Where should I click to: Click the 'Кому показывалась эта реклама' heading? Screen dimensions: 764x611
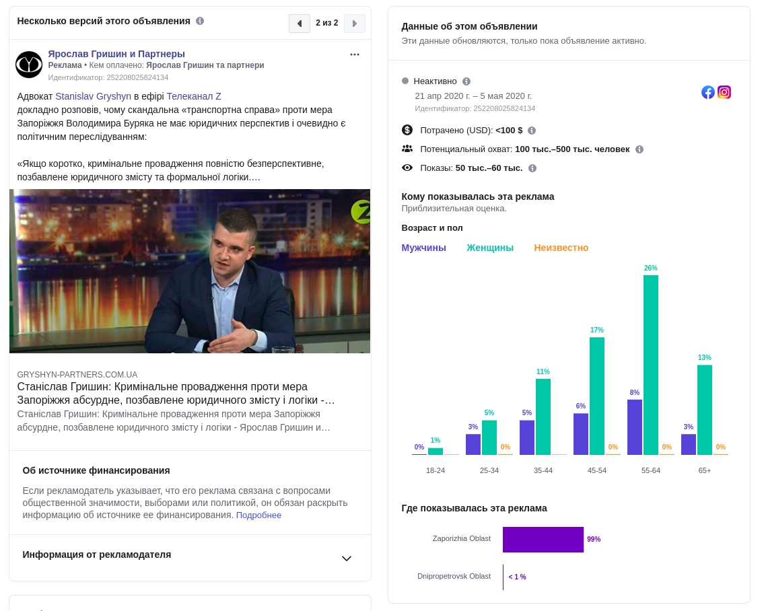pyautogui.click(x=477, y=197)
